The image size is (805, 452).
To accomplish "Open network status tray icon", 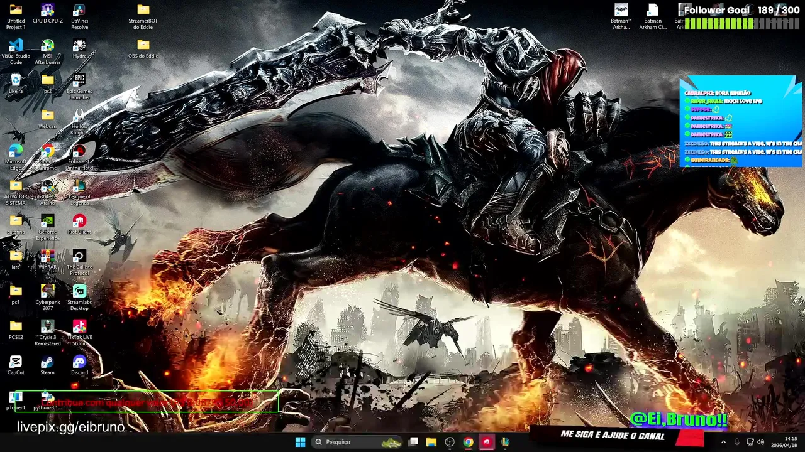I will click(x=750, y=442).
